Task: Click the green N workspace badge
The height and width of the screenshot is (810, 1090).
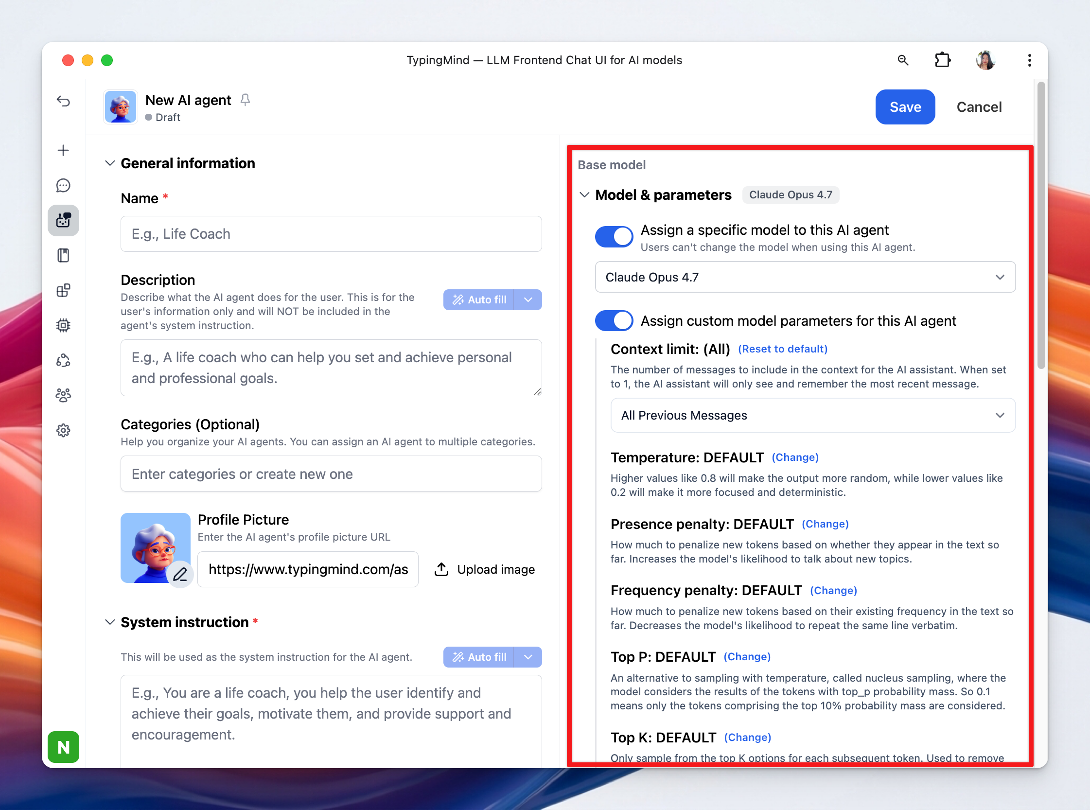Action: click(x=63, y=747)
